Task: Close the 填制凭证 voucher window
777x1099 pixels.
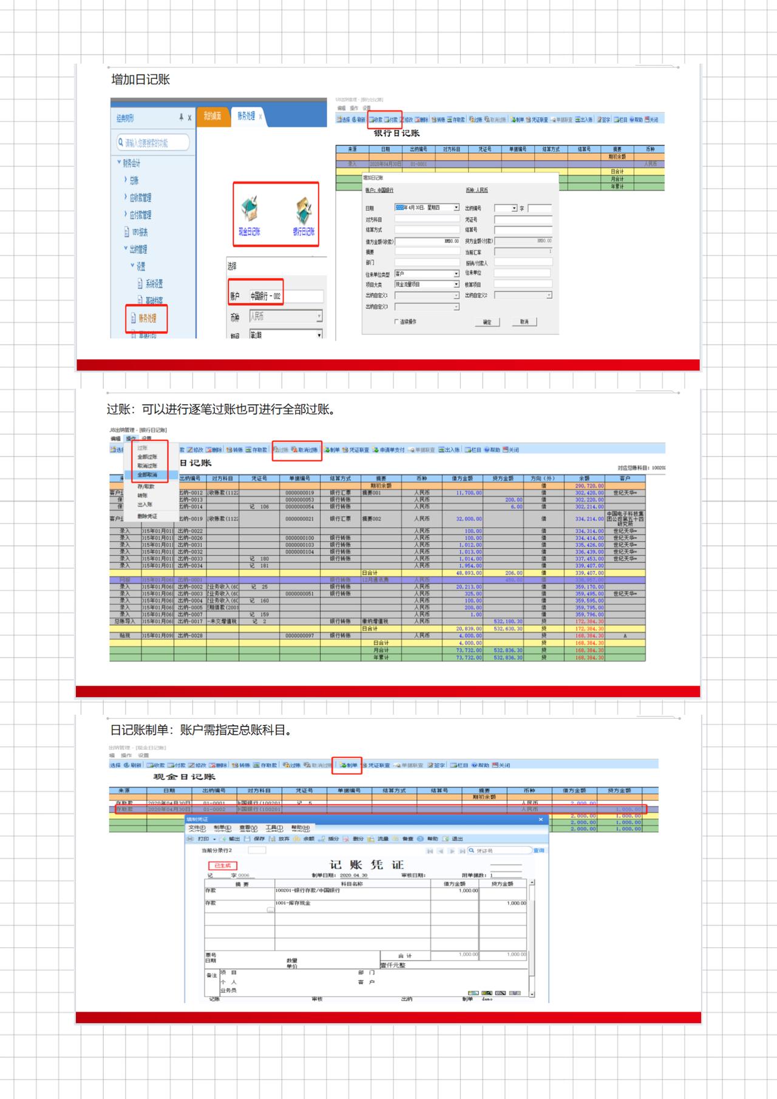Action: point(541,819)
